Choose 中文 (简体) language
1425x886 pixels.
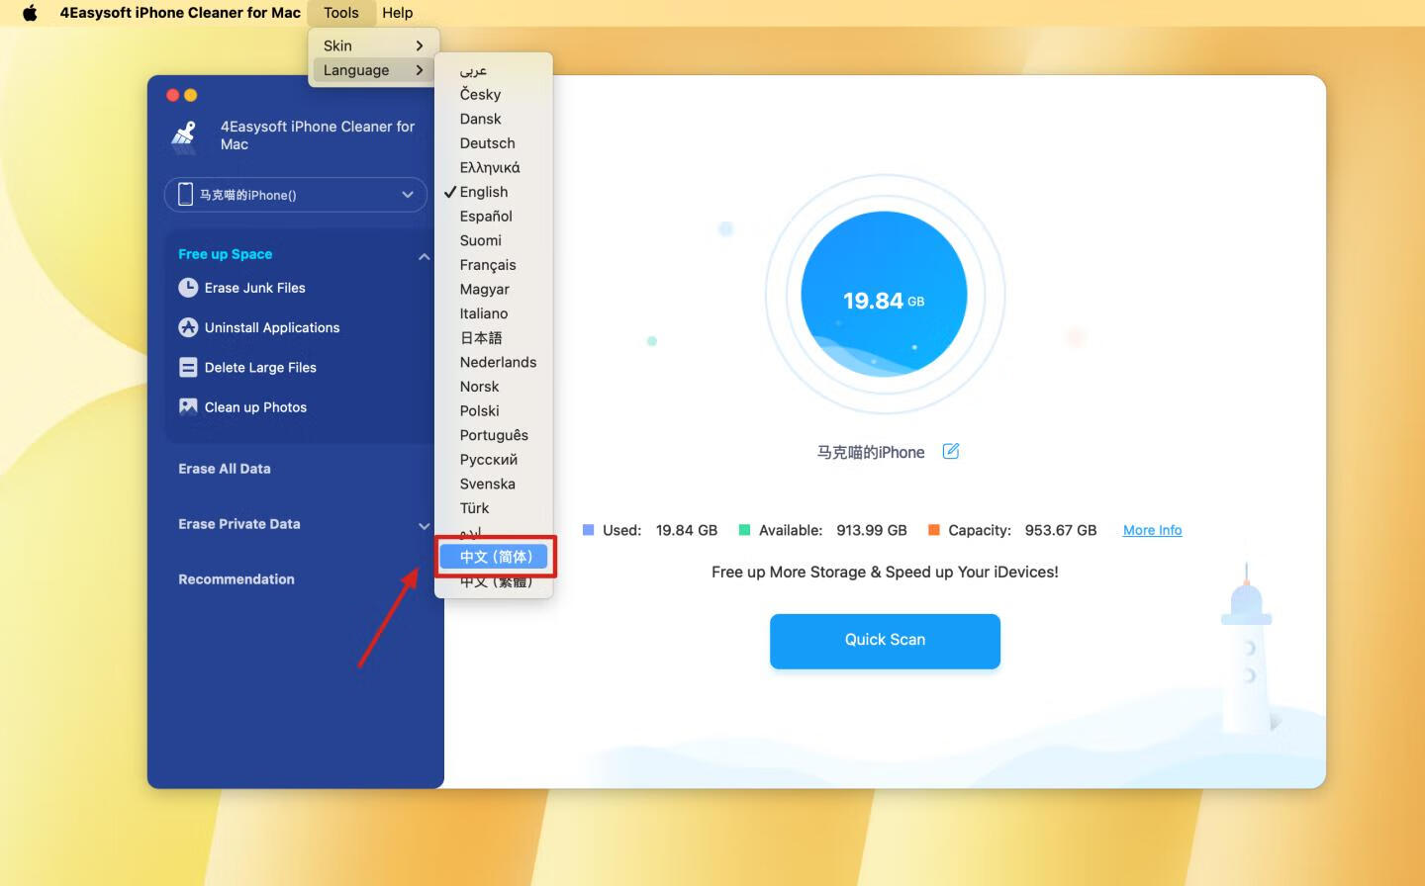[x=494, y=557]
